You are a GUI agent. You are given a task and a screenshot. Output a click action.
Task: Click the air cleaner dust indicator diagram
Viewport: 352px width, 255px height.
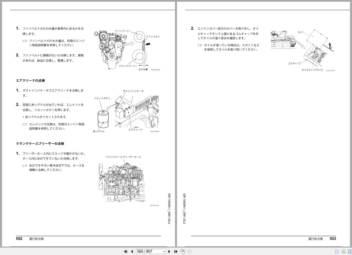pos(126,111)
